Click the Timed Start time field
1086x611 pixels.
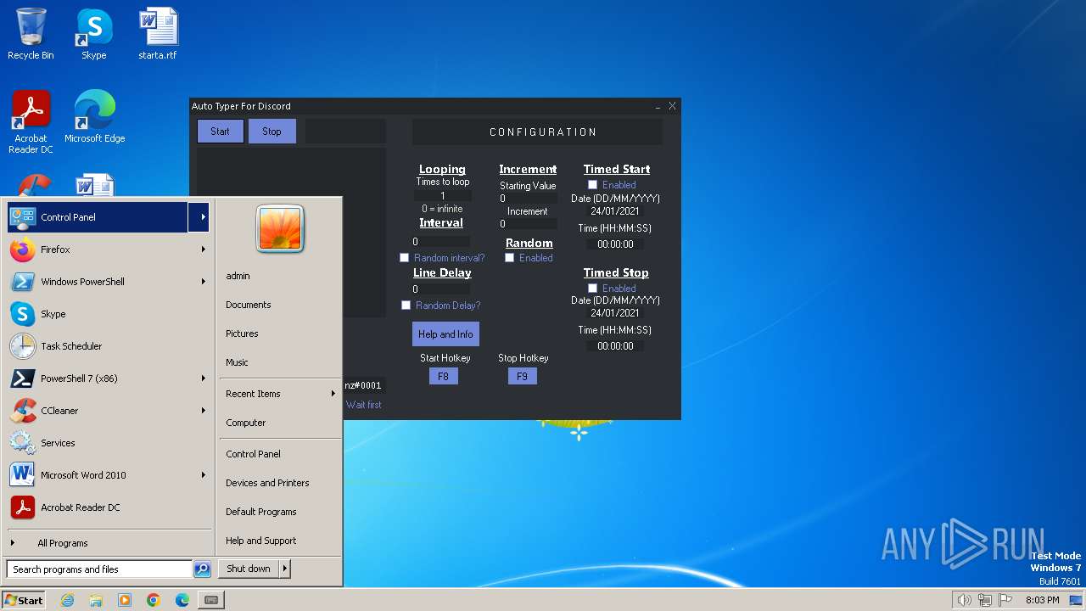point(615,244)
